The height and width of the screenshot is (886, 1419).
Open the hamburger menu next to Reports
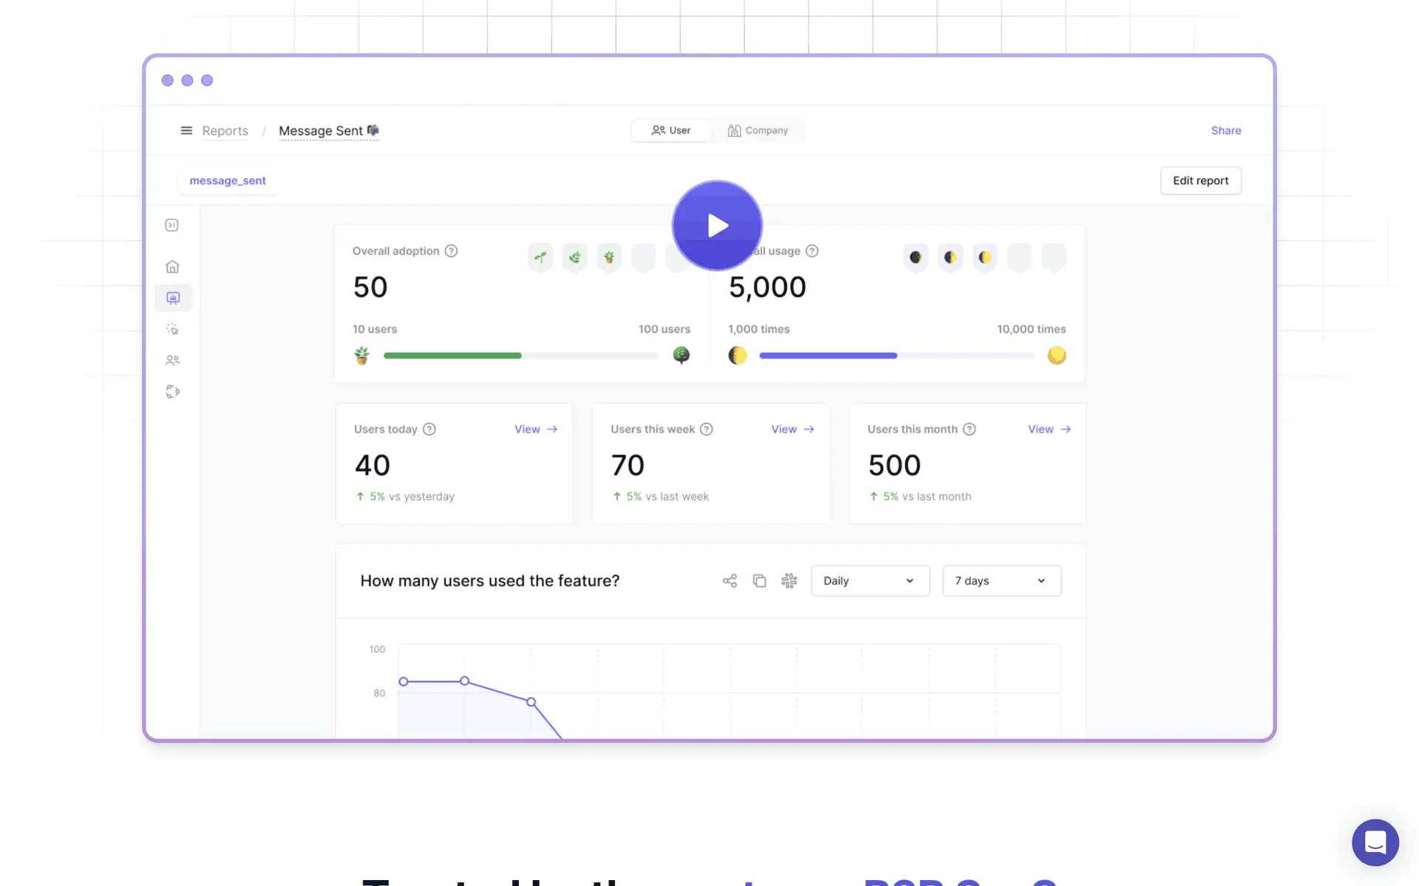[x=186, y=130]
